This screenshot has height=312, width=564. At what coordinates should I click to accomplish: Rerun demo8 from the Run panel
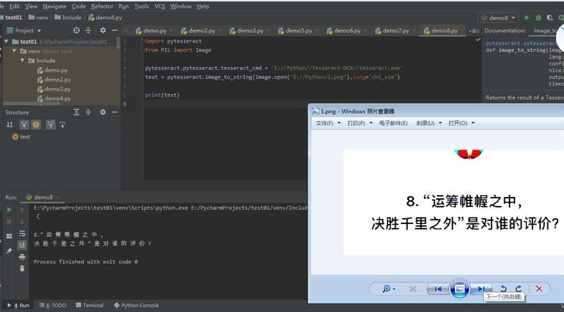pyautogui.click(x=10, y=209)
